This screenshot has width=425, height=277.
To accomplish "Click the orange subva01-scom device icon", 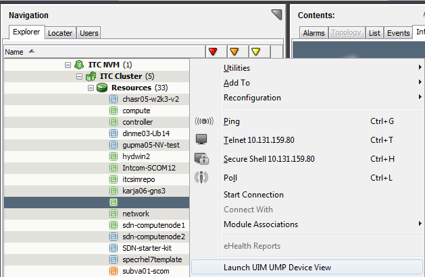I will (x=114, y=271).
